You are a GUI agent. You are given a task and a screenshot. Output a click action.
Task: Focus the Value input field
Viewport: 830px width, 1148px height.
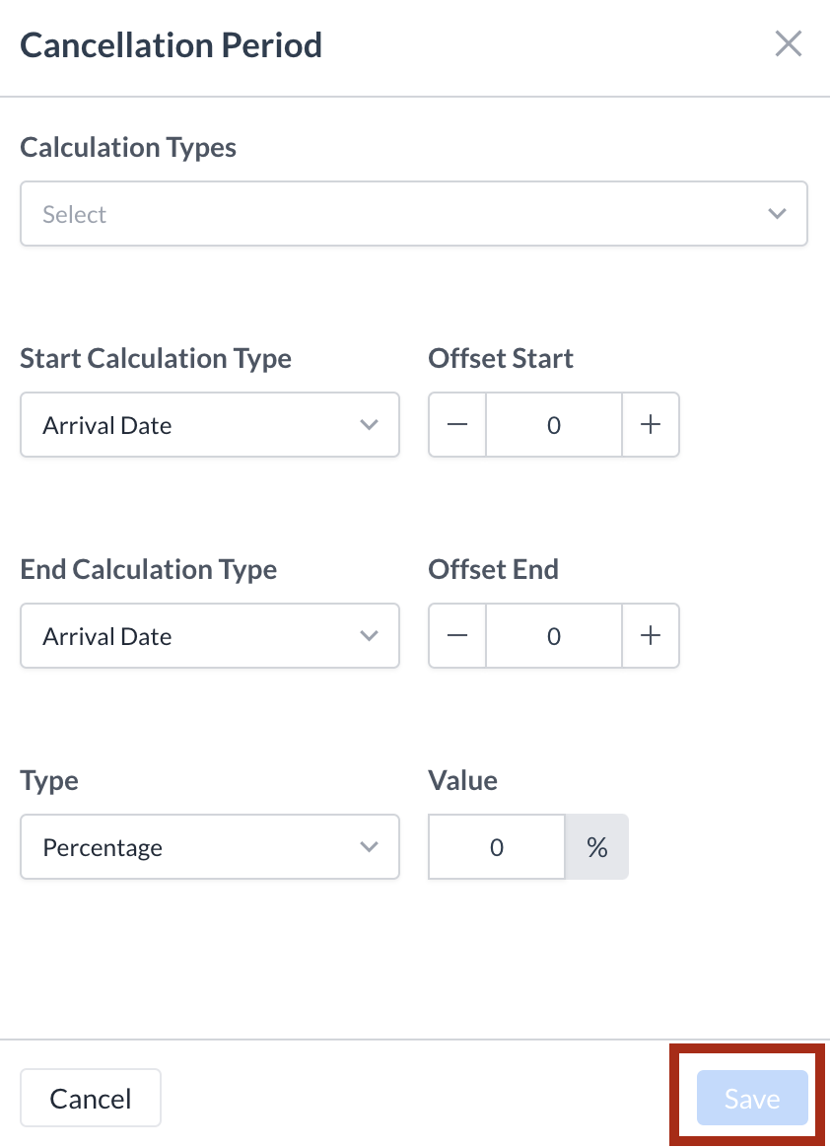(497, 847)
